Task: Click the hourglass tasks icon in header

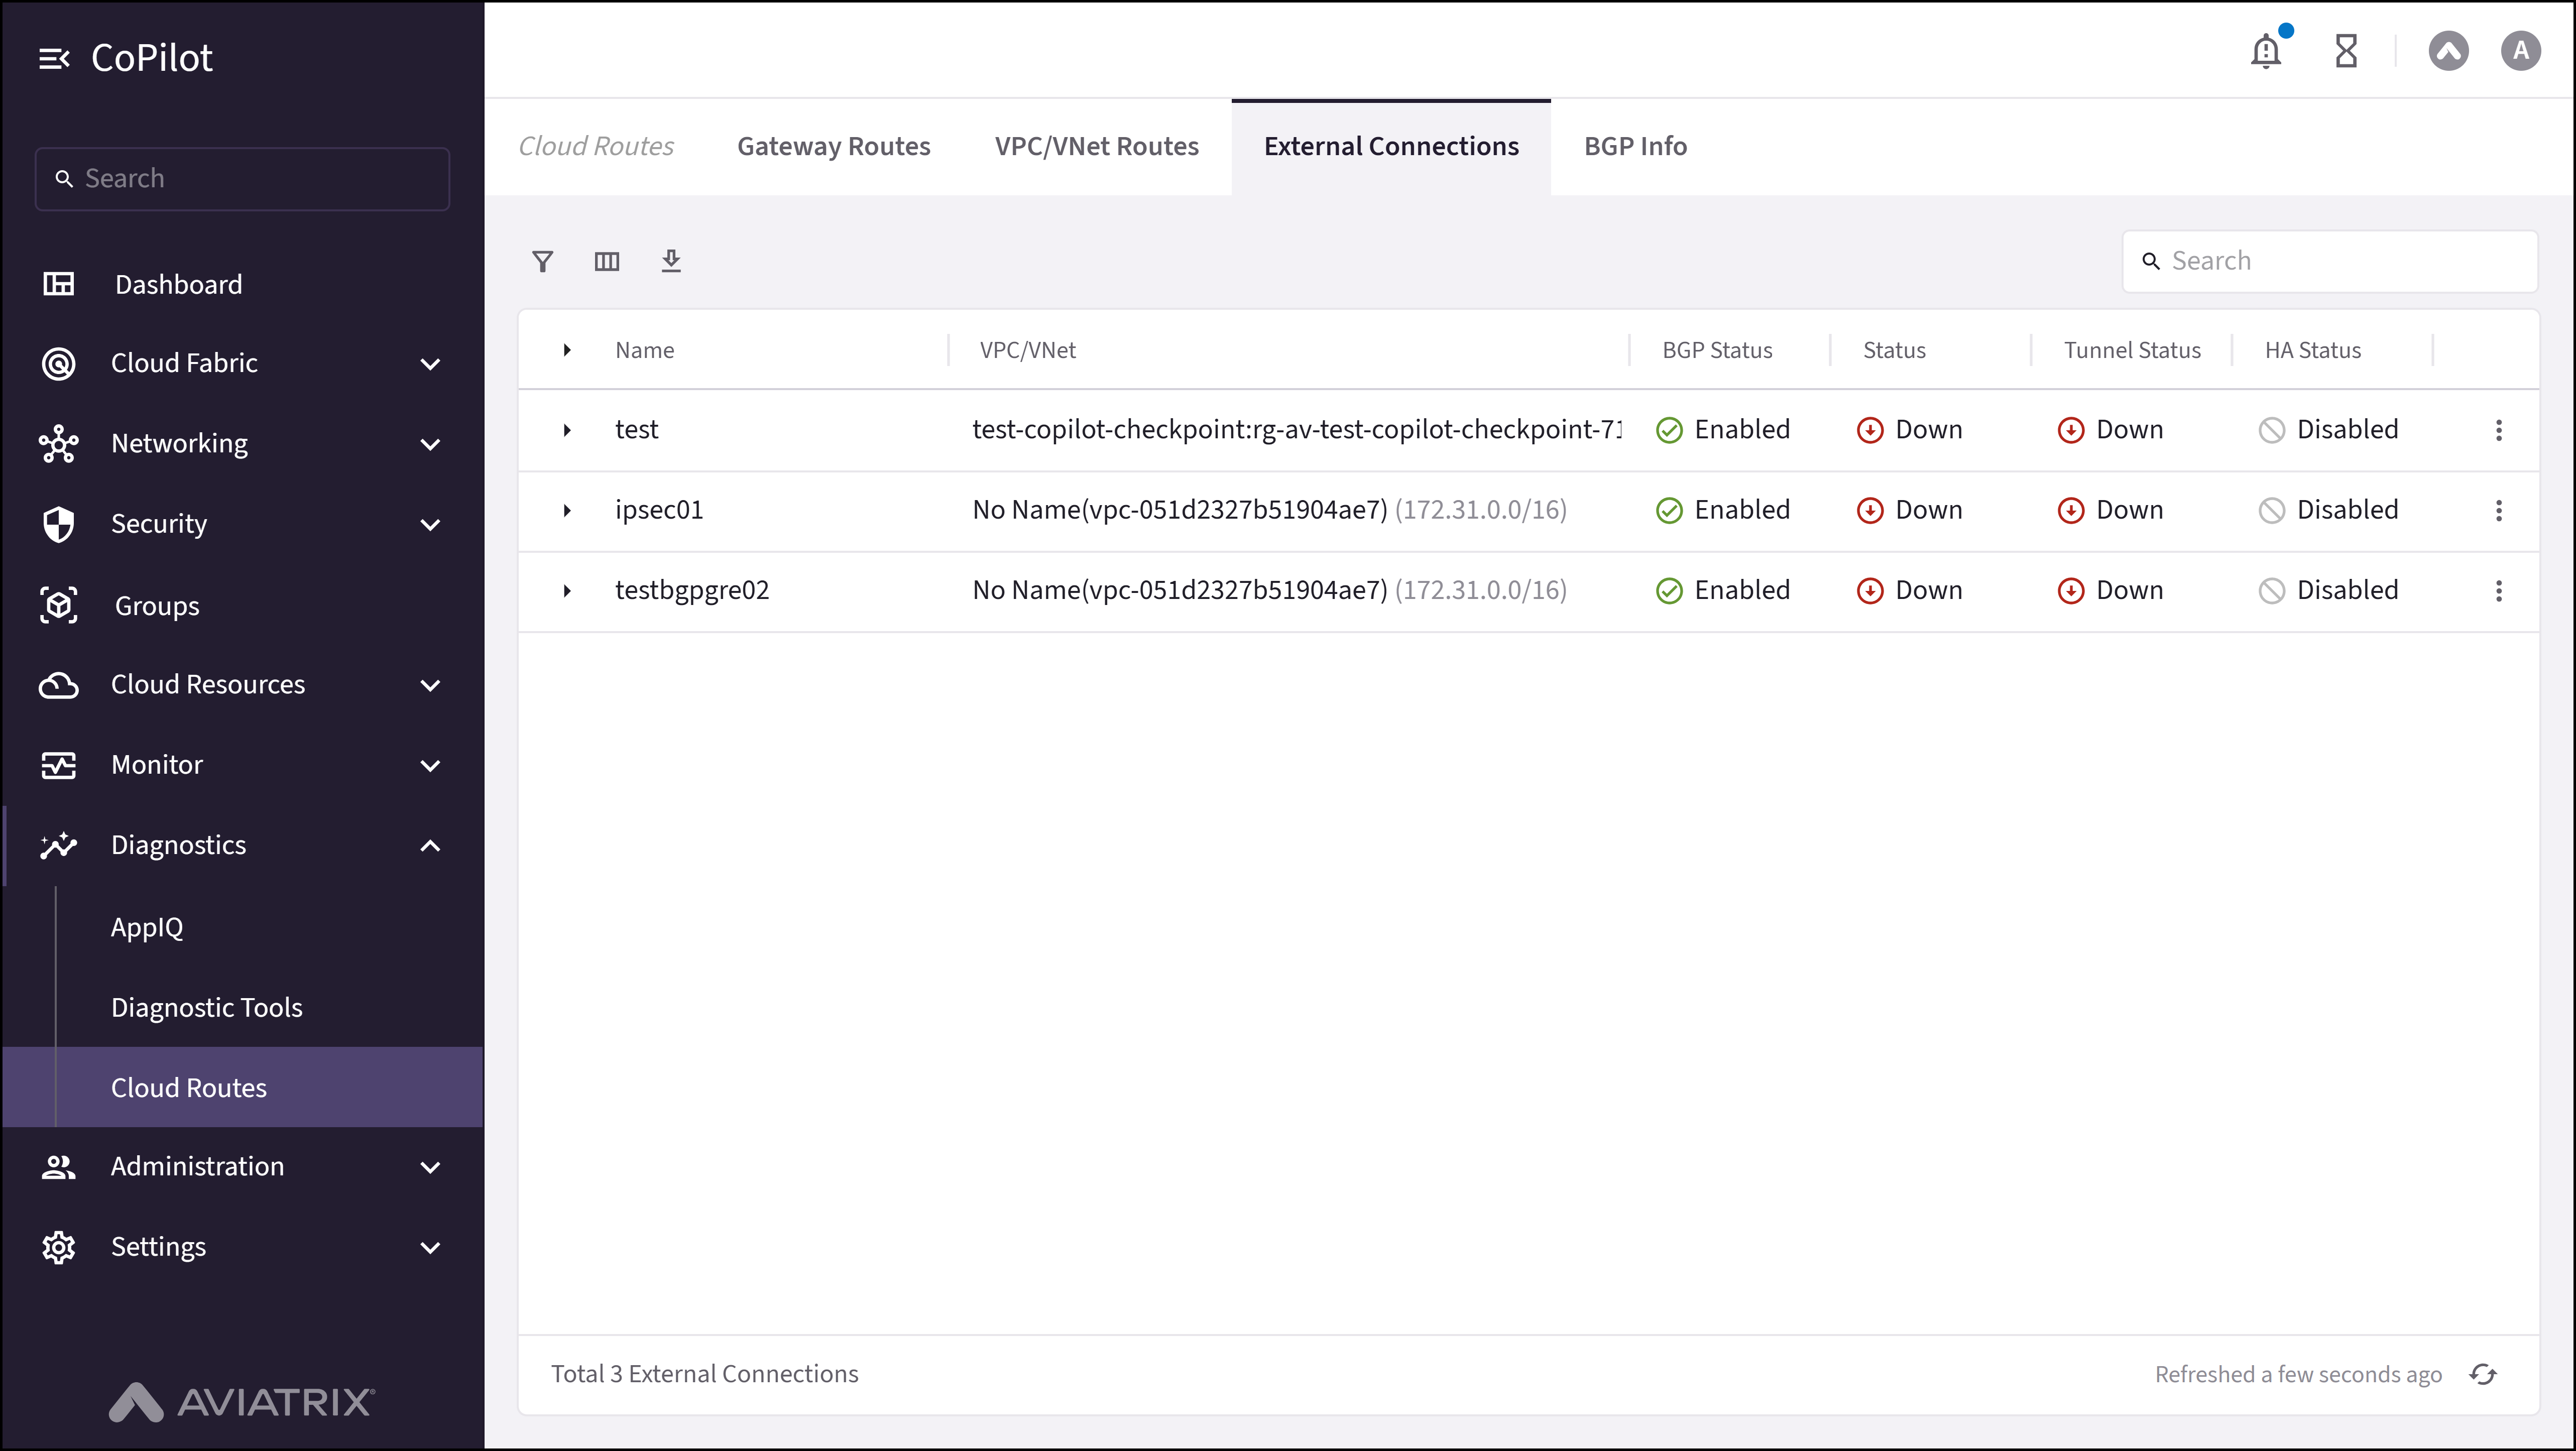Action: point(2347,50)
